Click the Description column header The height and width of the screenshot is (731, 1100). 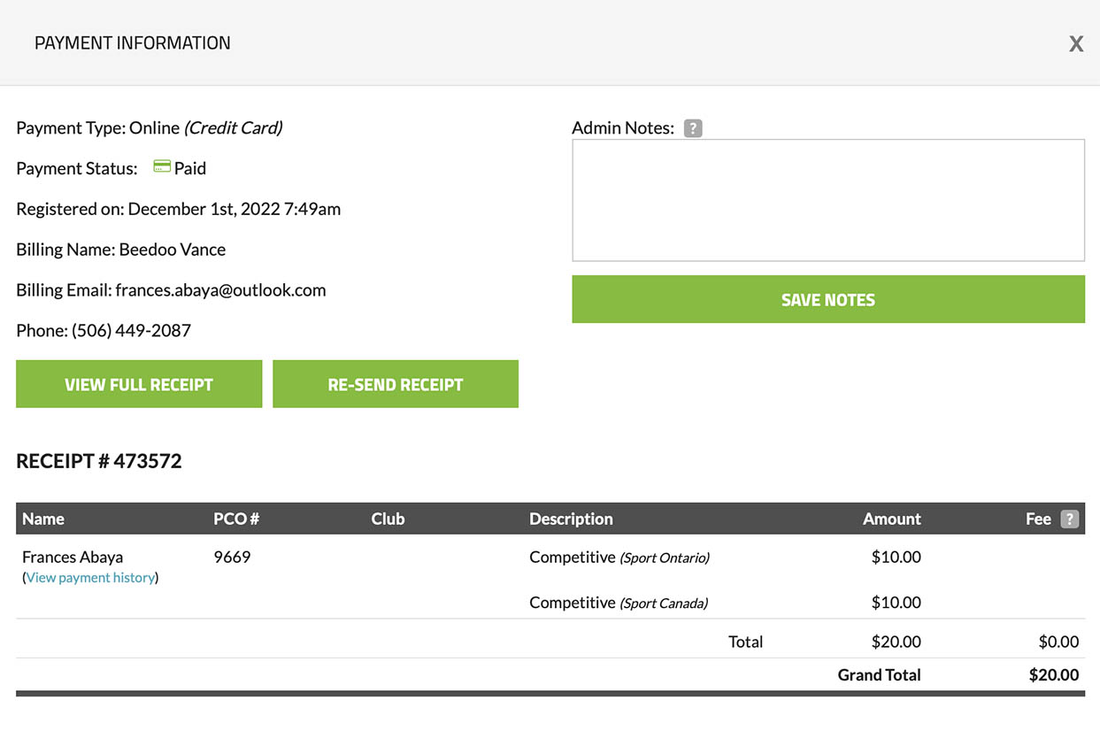tap(571, 519)
